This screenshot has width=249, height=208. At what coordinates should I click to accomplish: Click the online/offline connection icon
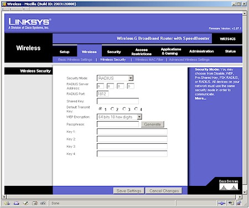click(x=221, y=203)
